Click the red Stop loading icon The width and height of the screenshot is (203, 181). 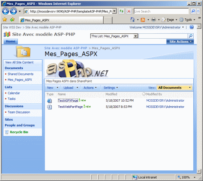coord(129,11)
